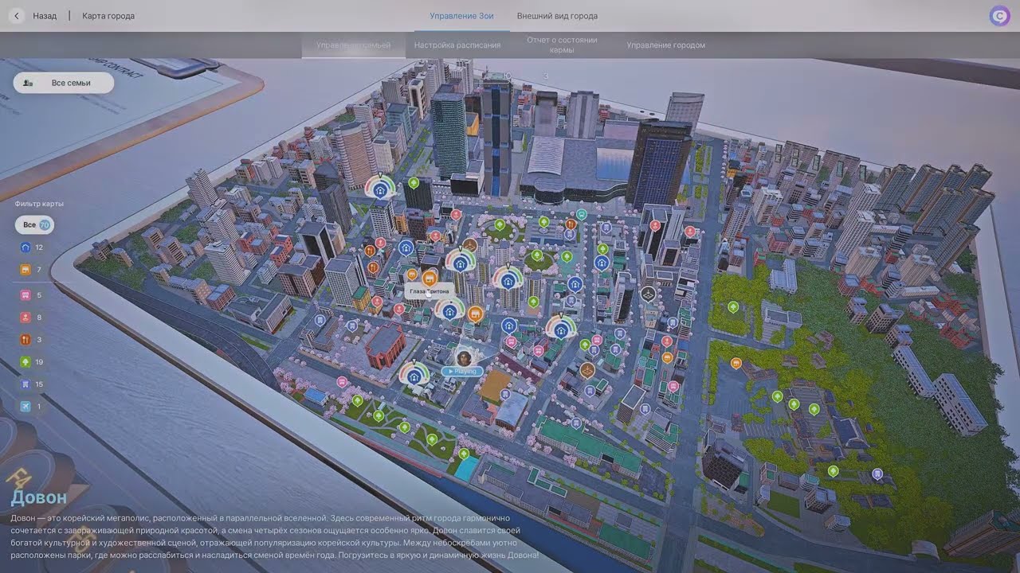This screenshot has width=1020, height=573.
Task: Click the character portrait marker above the Playing badge
Action: pyautogui.click(x=463, y=357)
